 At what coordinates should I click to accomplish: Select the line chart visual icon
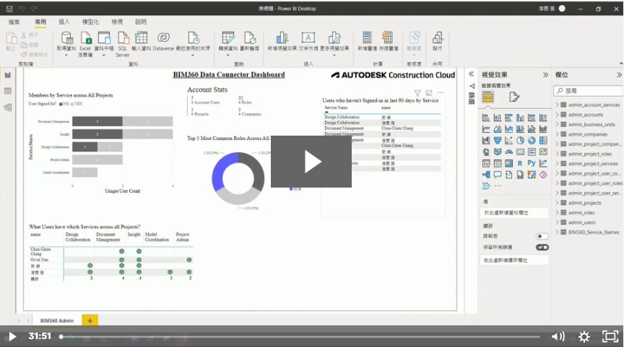485,129
